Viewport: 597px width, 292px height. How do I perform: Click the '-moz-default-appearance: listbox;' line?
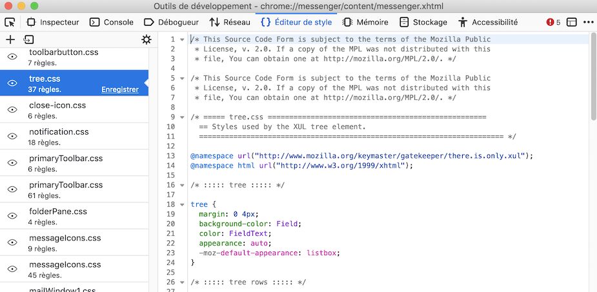pos(268,253)
